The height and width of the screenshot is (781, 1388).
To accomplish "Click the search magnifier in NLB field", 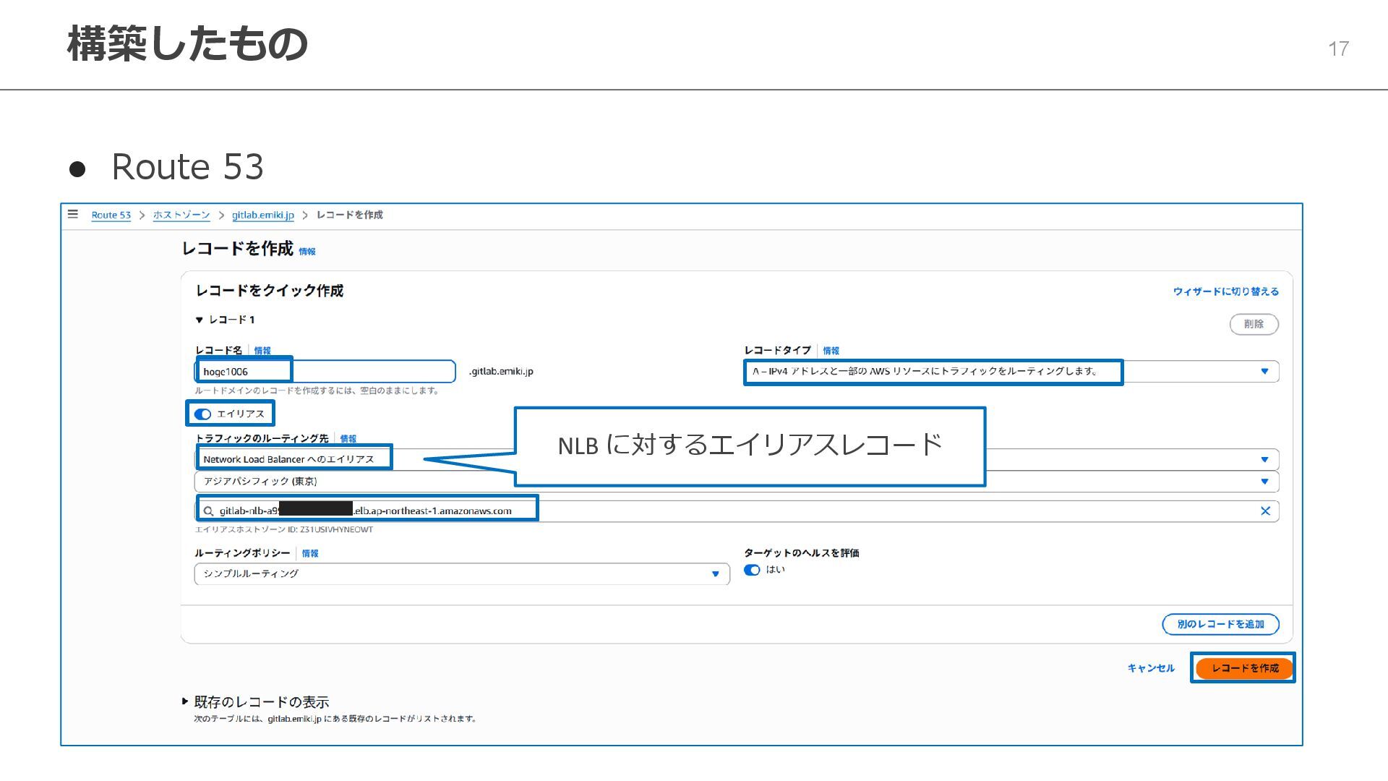I will click(208, 511).
